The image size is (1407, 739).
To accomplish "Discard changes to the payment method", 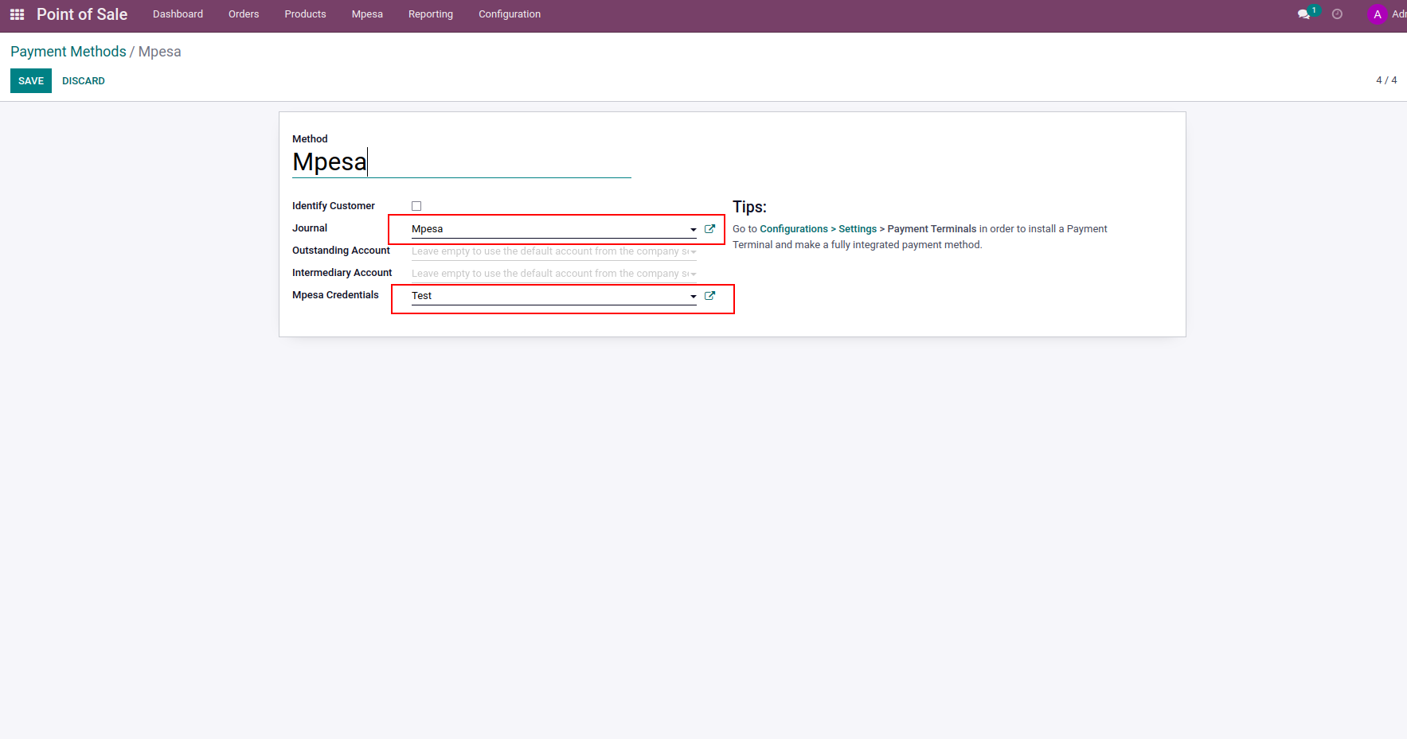I will click(83, 80).
